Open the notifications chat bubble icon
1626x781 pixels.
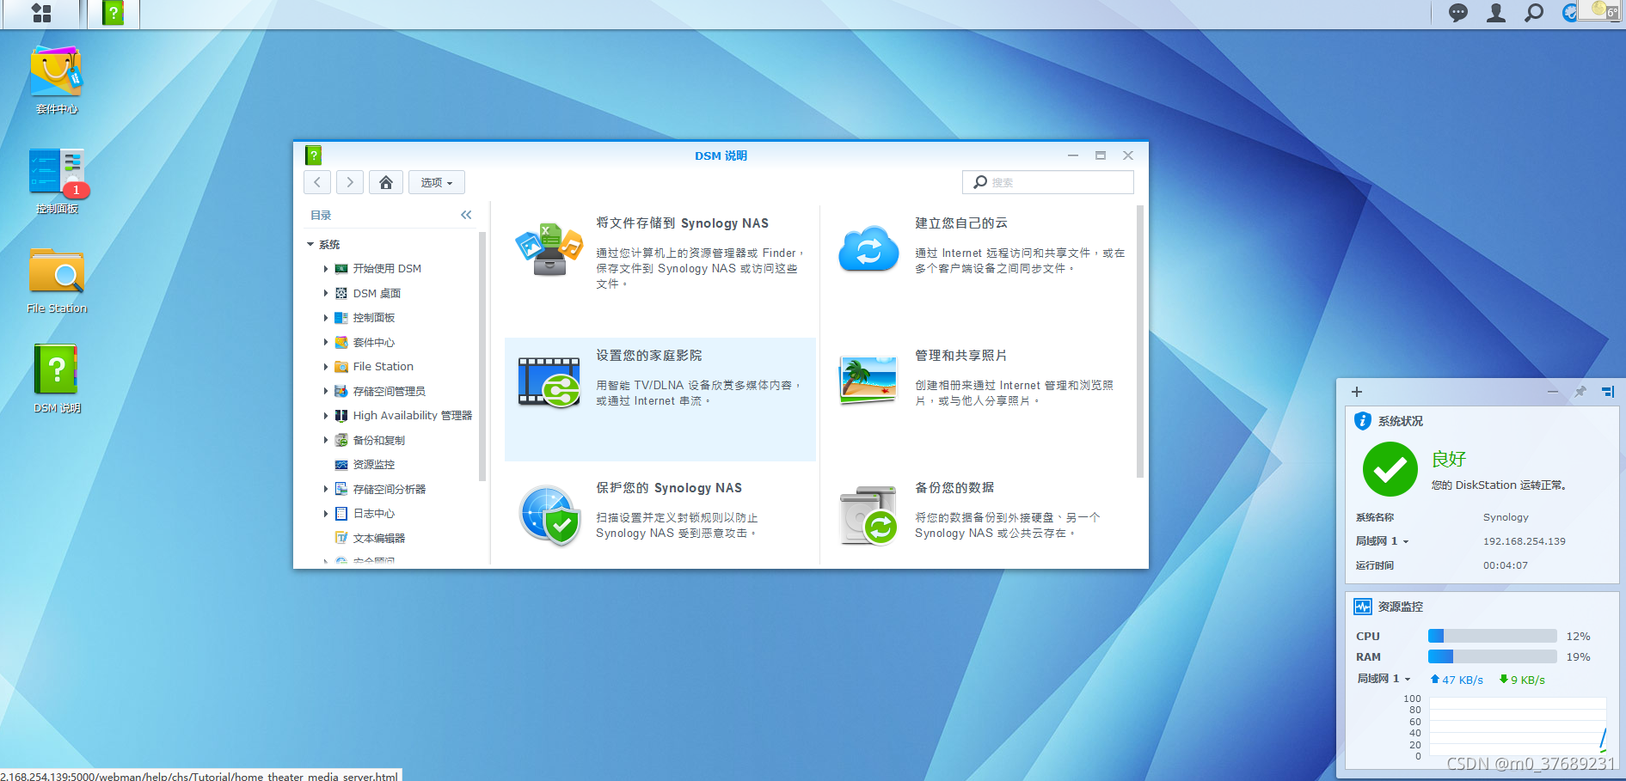(x=1457, y=13)
